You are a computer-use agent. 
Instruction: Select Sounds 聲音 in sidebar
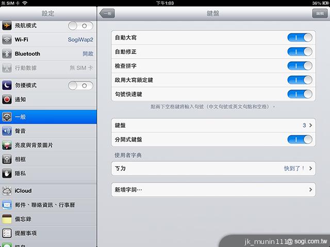coord(48,131)
